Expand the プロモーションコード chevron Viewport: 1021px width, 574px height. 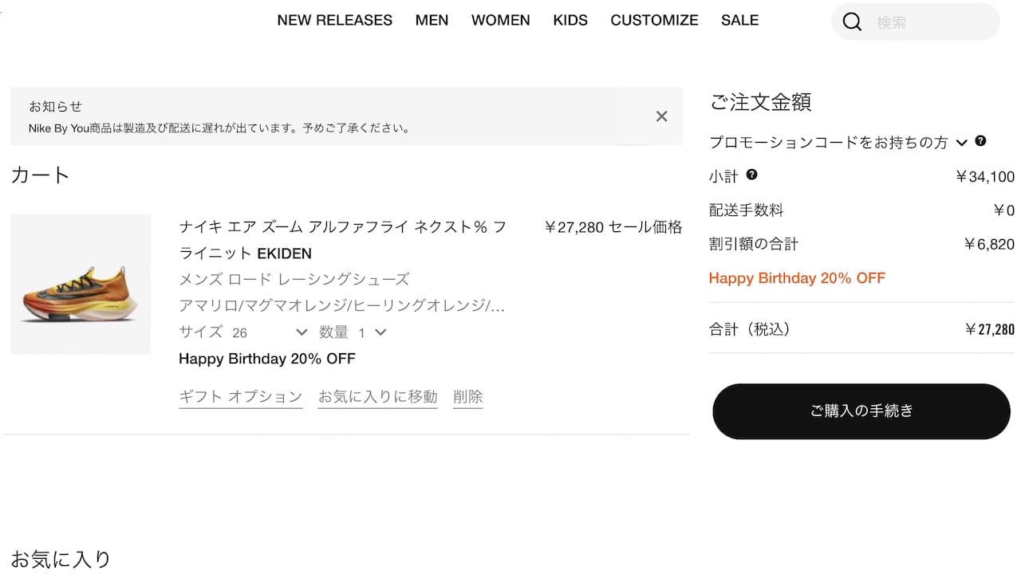click(961, 143)
